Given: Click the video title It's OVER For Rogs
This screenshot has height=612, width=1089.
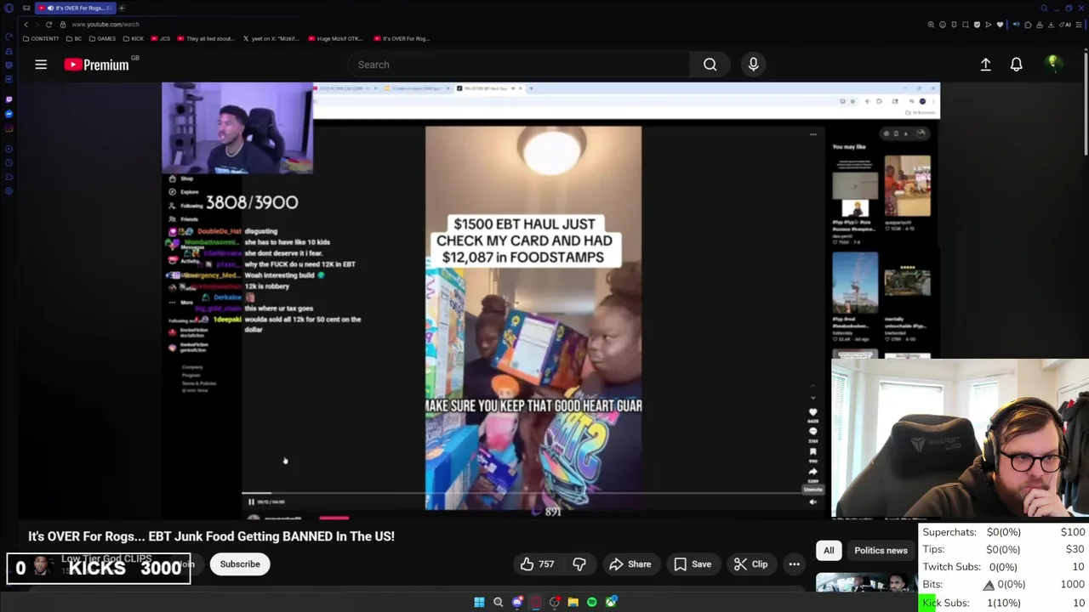Looking at the screenshot, I should (211, 536).
